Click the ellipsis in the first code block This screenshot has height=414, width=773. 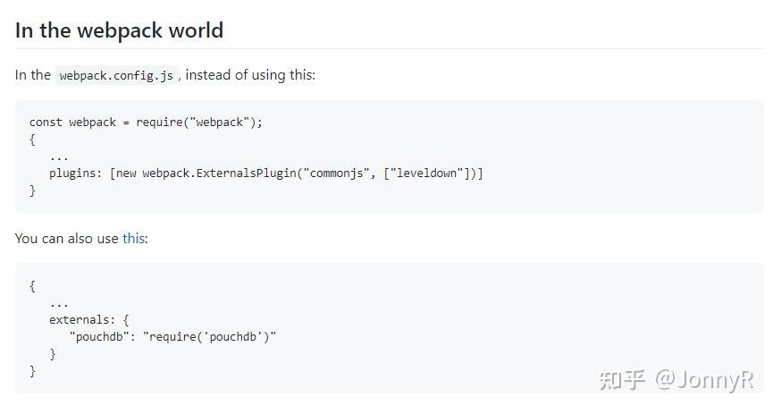(59, 158)
